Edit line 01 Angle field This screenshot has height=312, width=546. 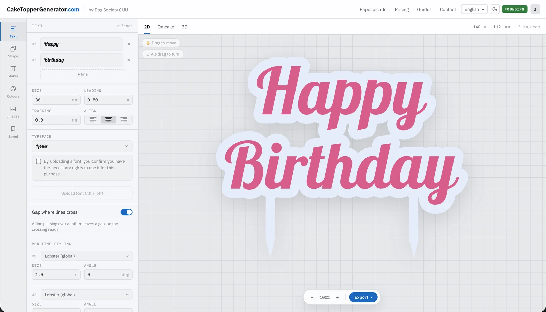pos(108,274)
